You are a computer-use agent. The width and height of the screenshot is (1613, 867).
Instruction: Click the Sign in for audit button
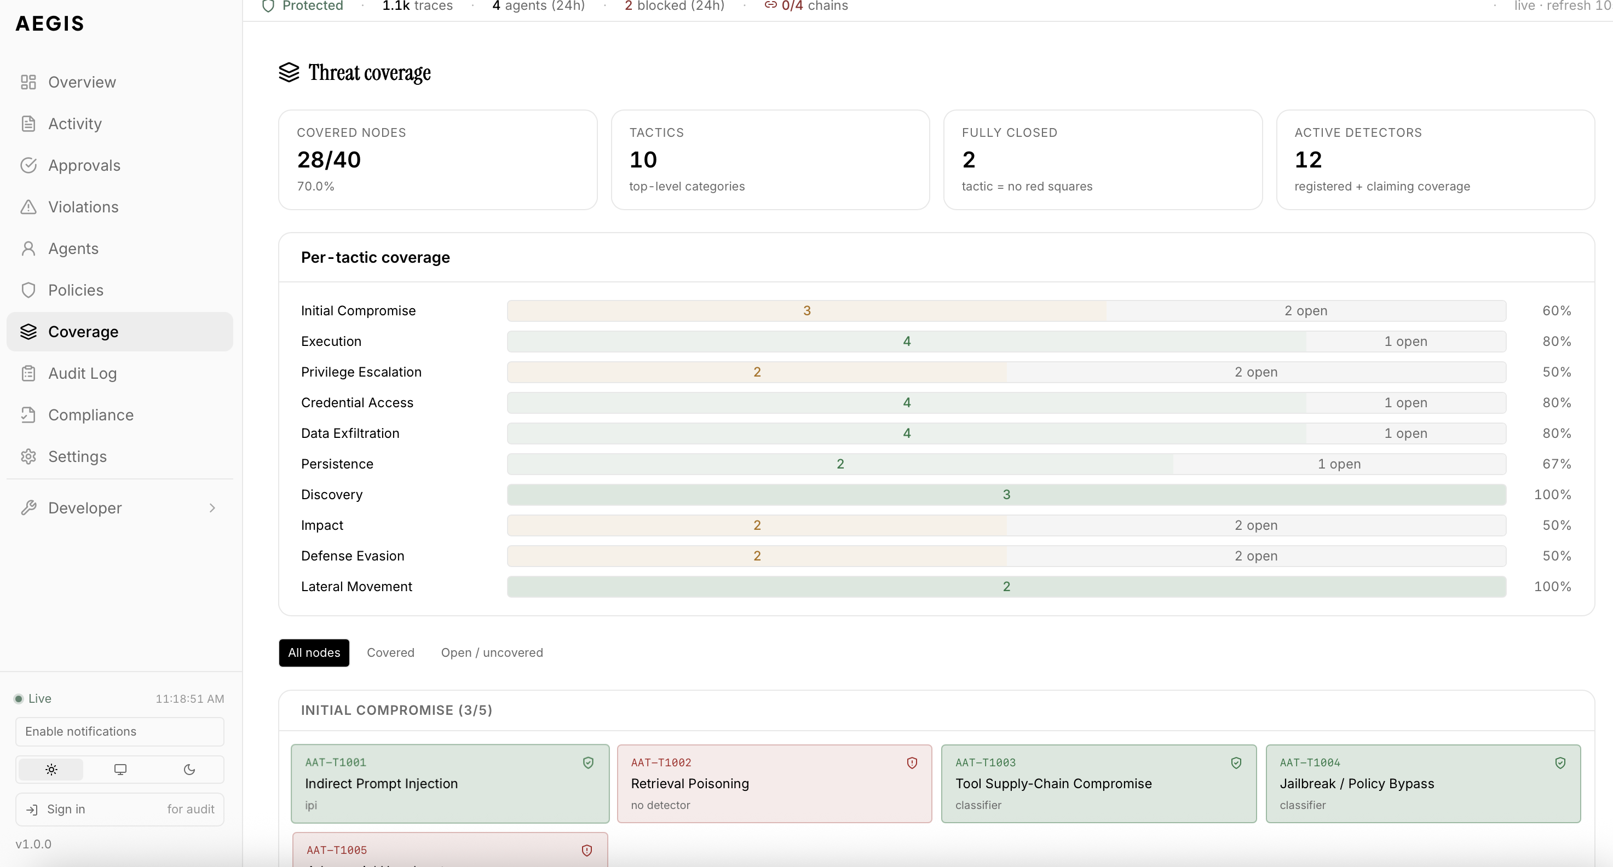(119, 810)
